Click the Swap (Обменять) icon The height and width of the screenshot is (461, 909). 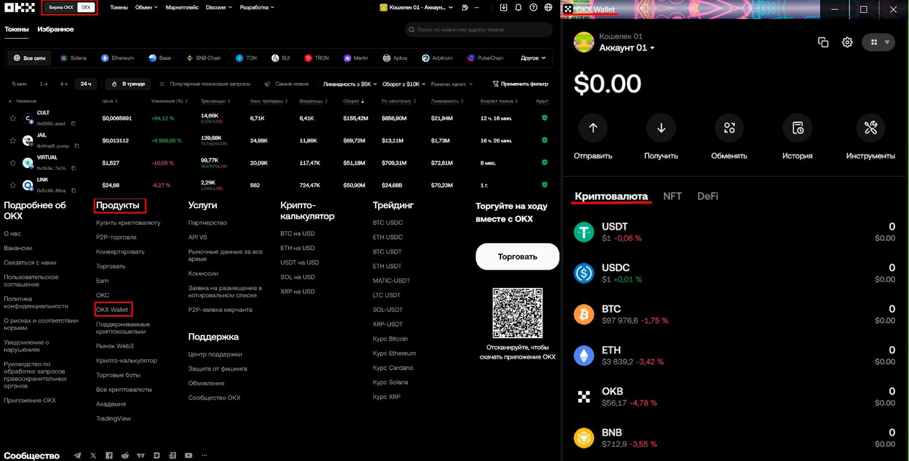click(x=729, y=128)
